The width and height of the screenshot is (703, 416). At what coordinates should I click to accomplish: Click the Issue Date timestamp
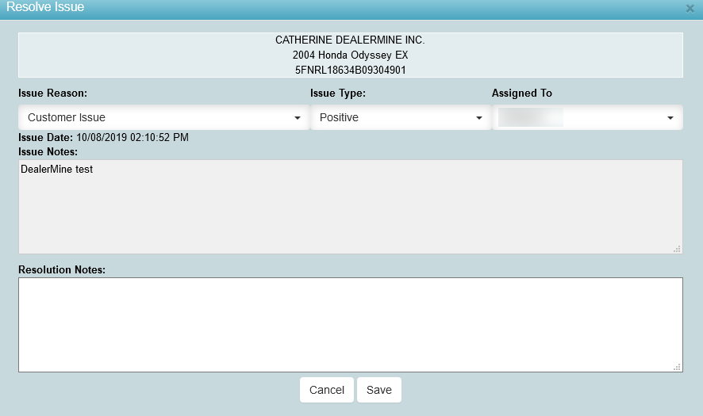133,138
